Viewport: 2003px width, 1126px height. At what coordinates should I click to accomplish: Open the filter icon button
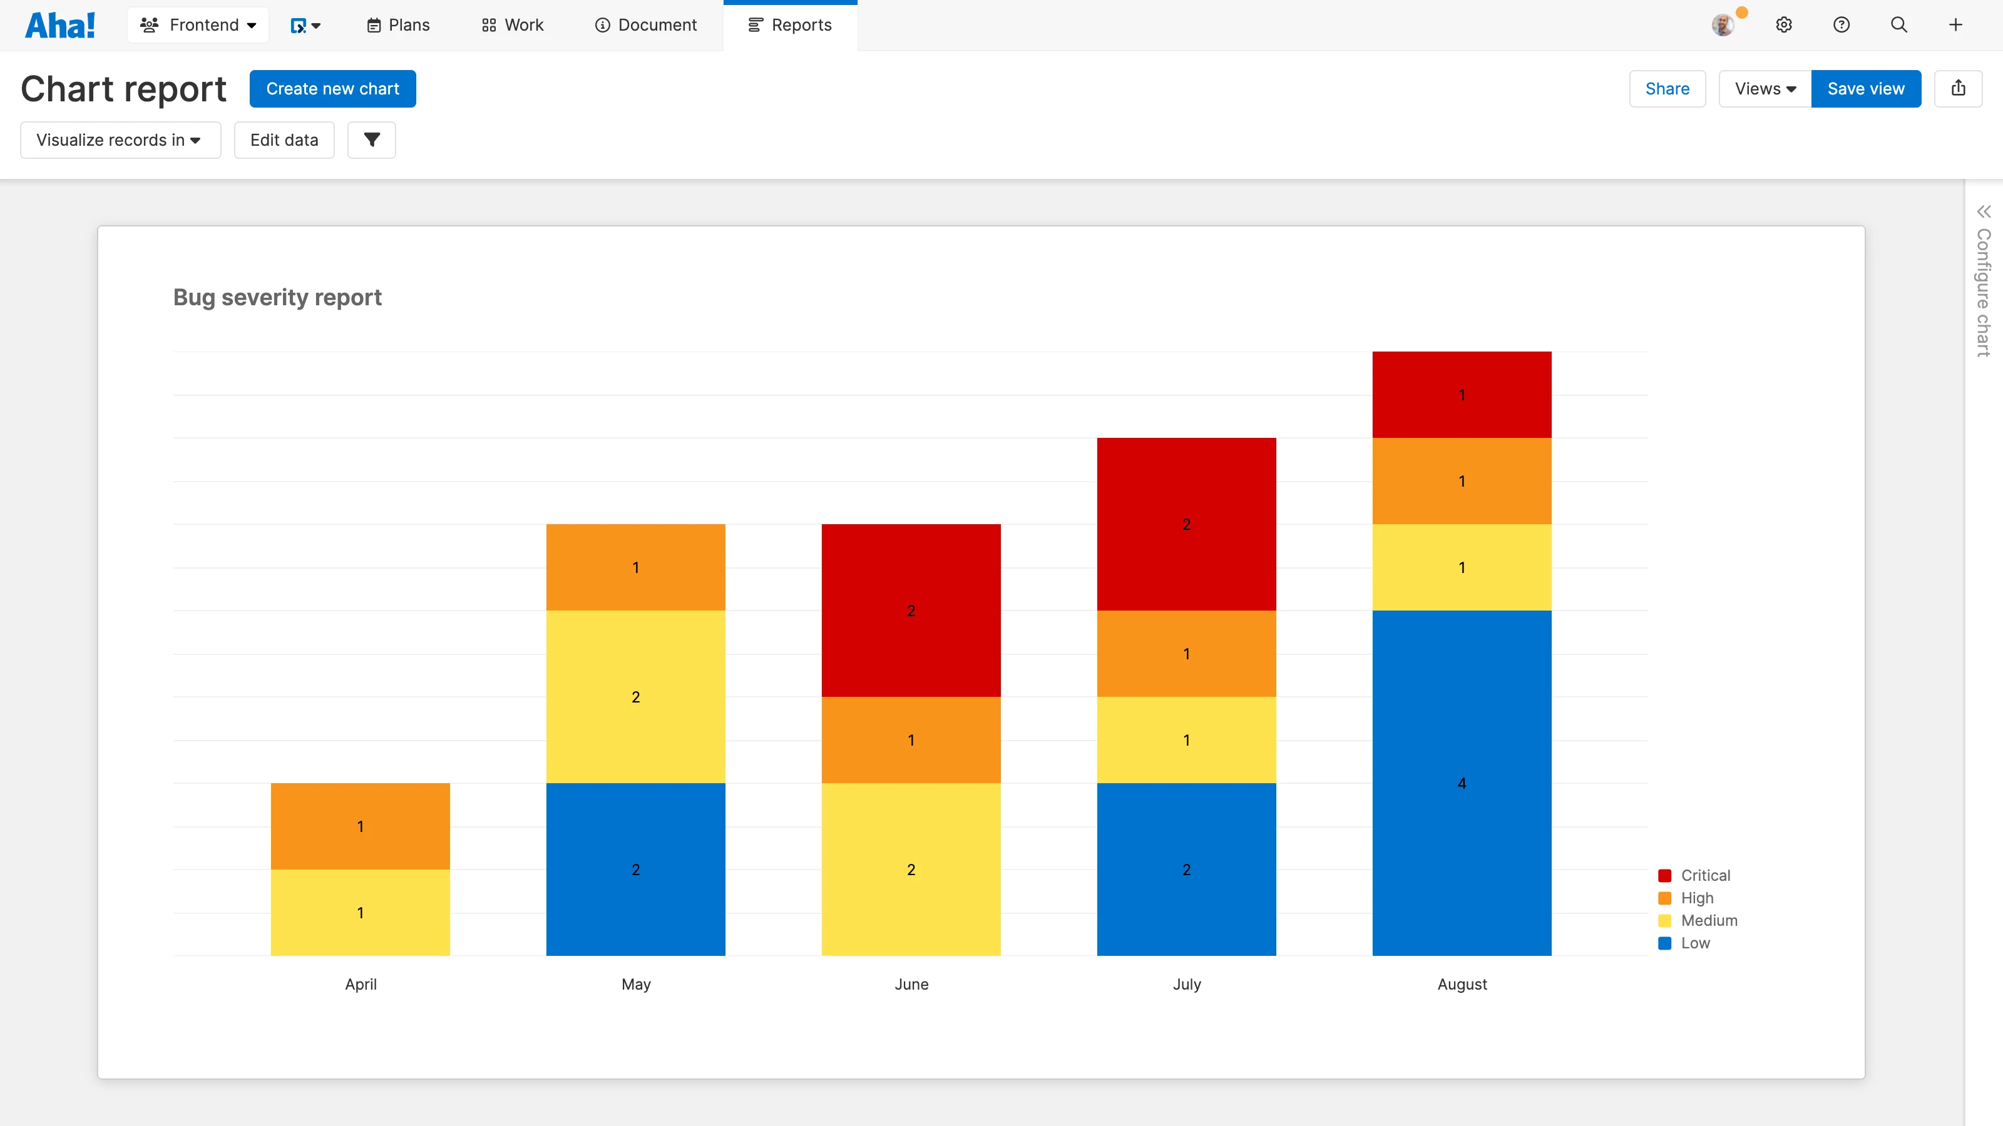[372, 140]
